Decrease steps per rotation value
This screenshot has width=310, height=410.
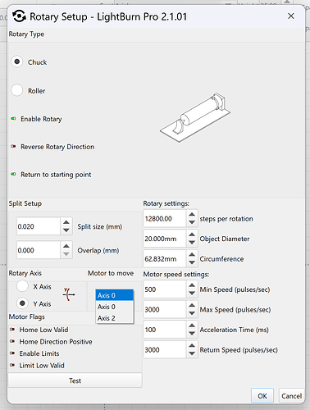pos(192,222)
